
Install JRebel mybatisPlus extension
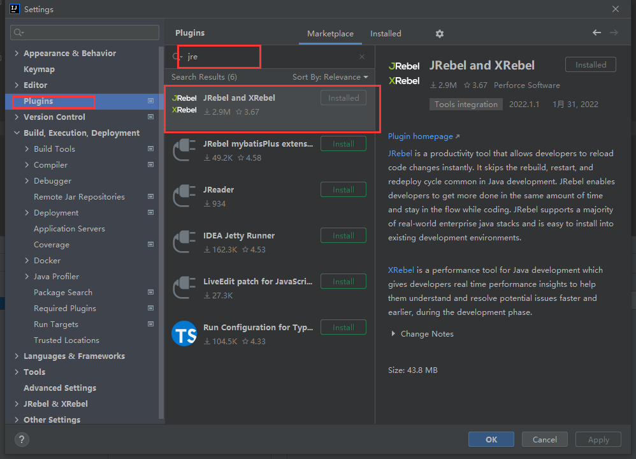[343, 143]
